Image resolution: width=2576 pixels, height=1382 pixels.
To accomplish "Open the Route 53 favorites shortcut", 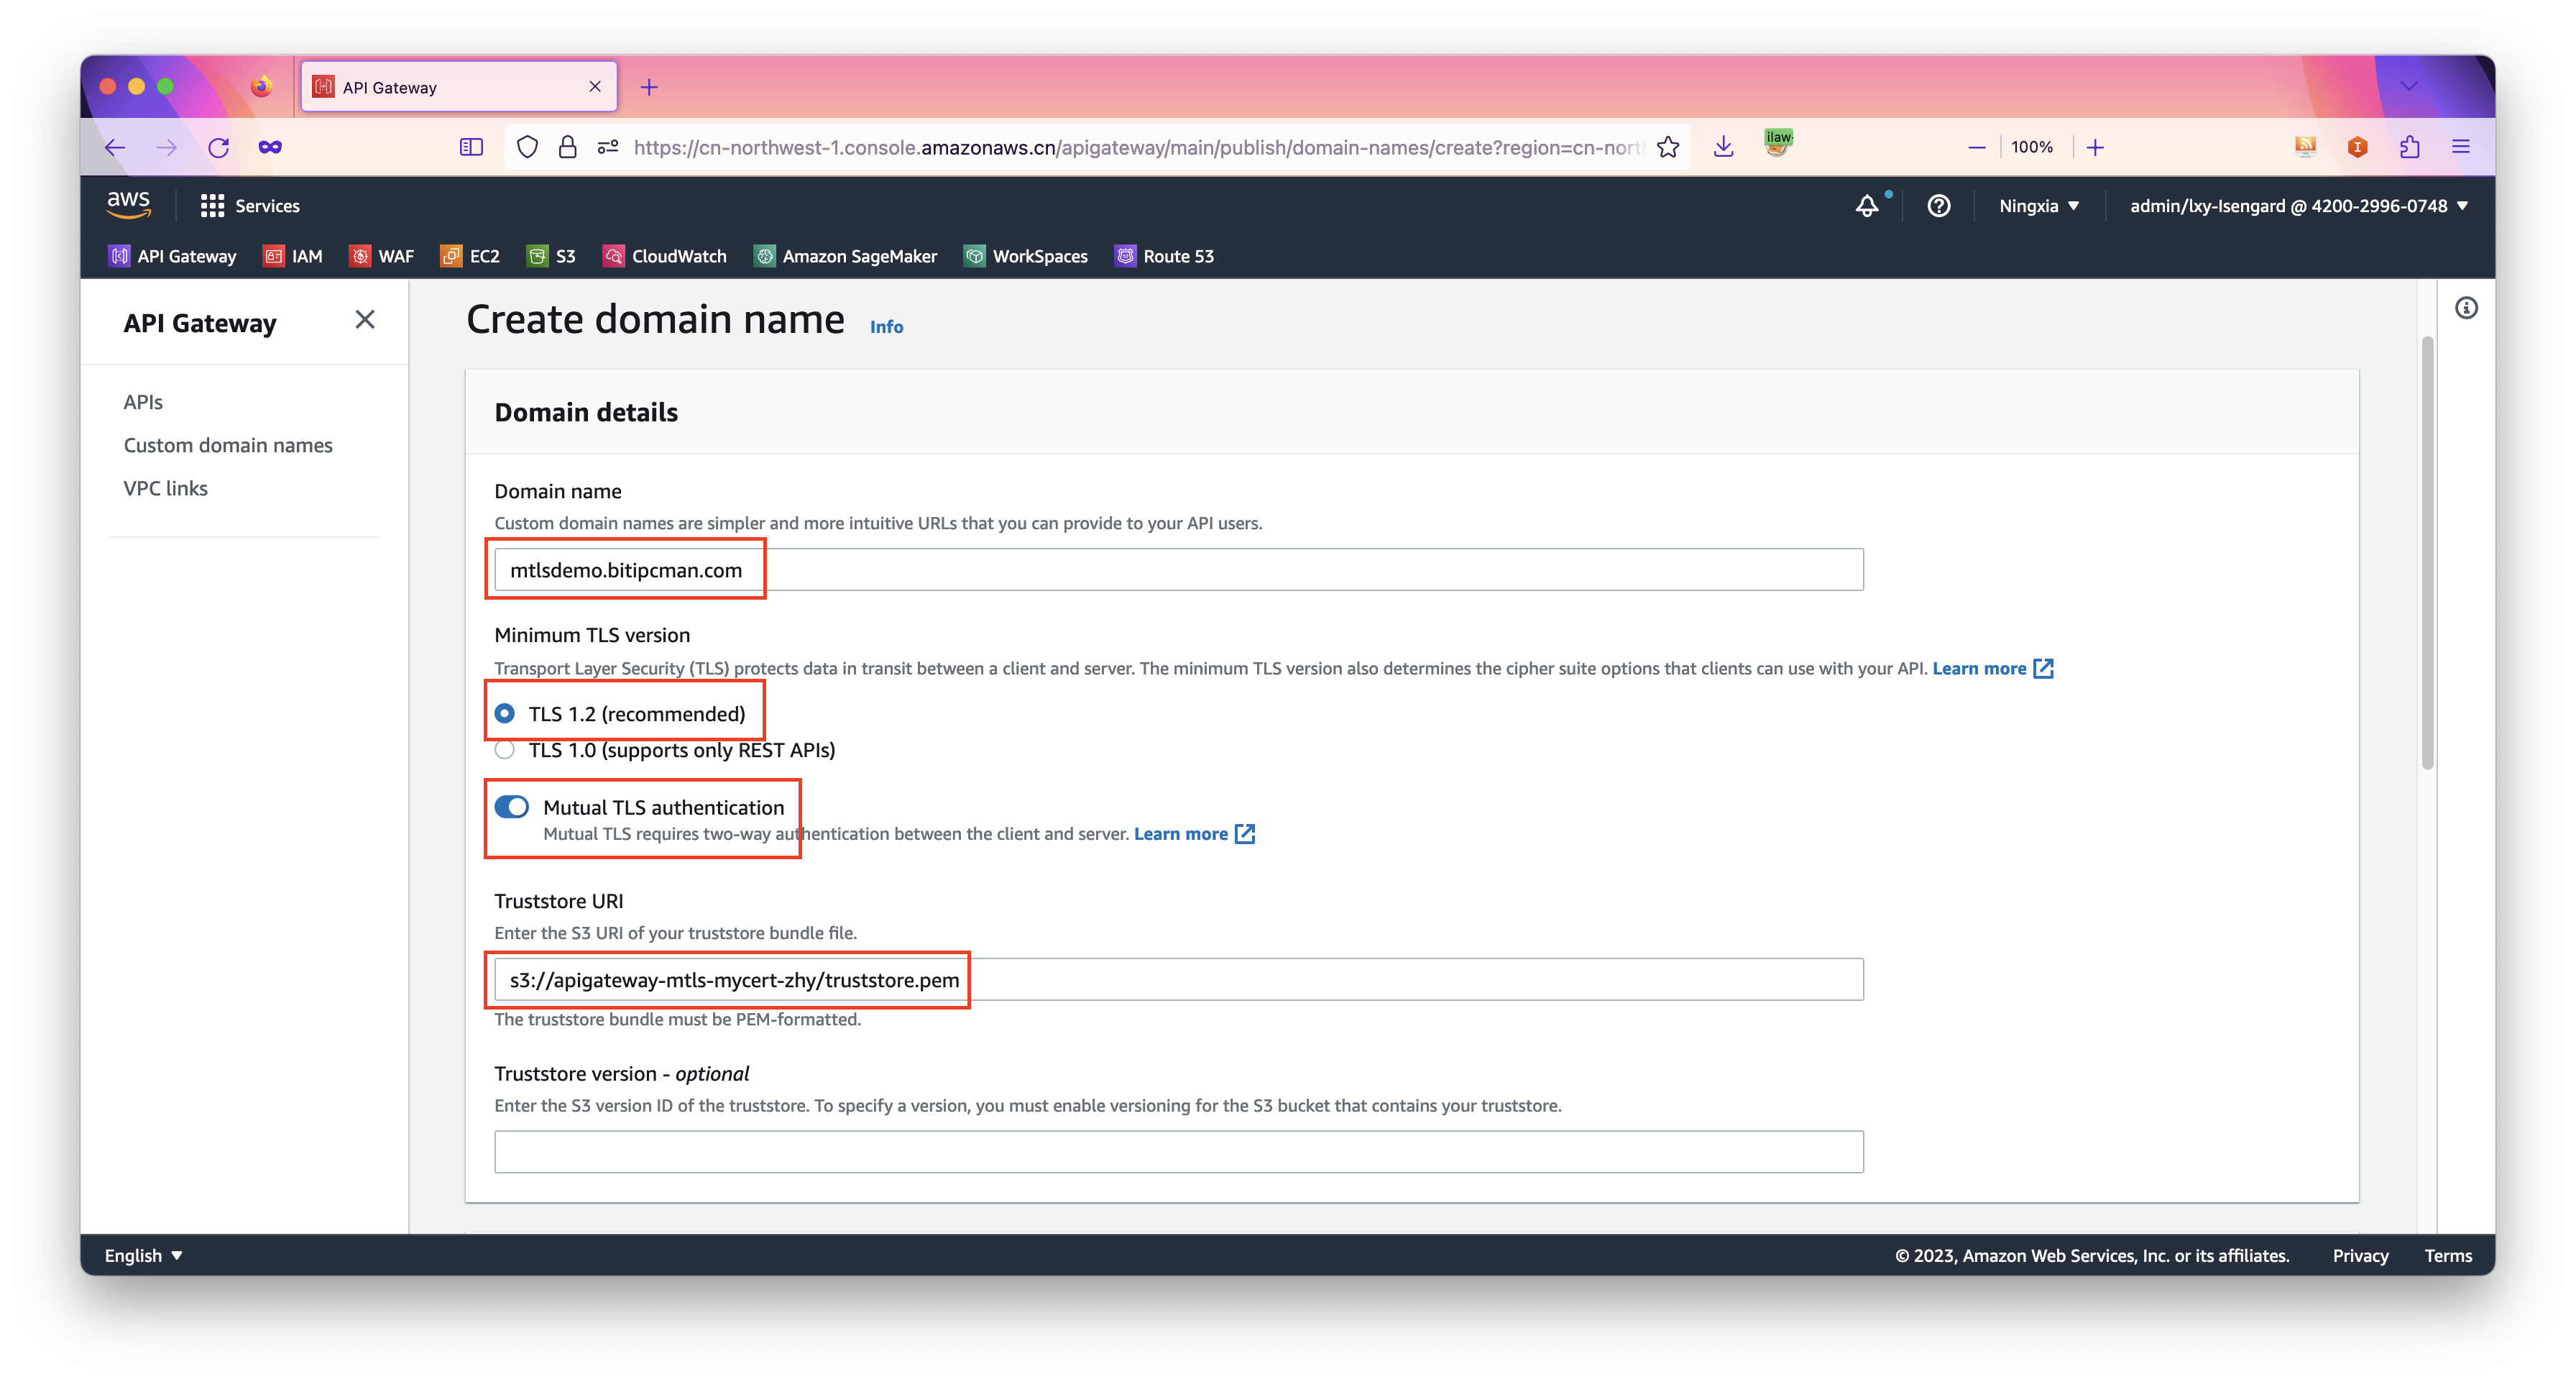I will pyautogui.click(x=1164, y=256).
